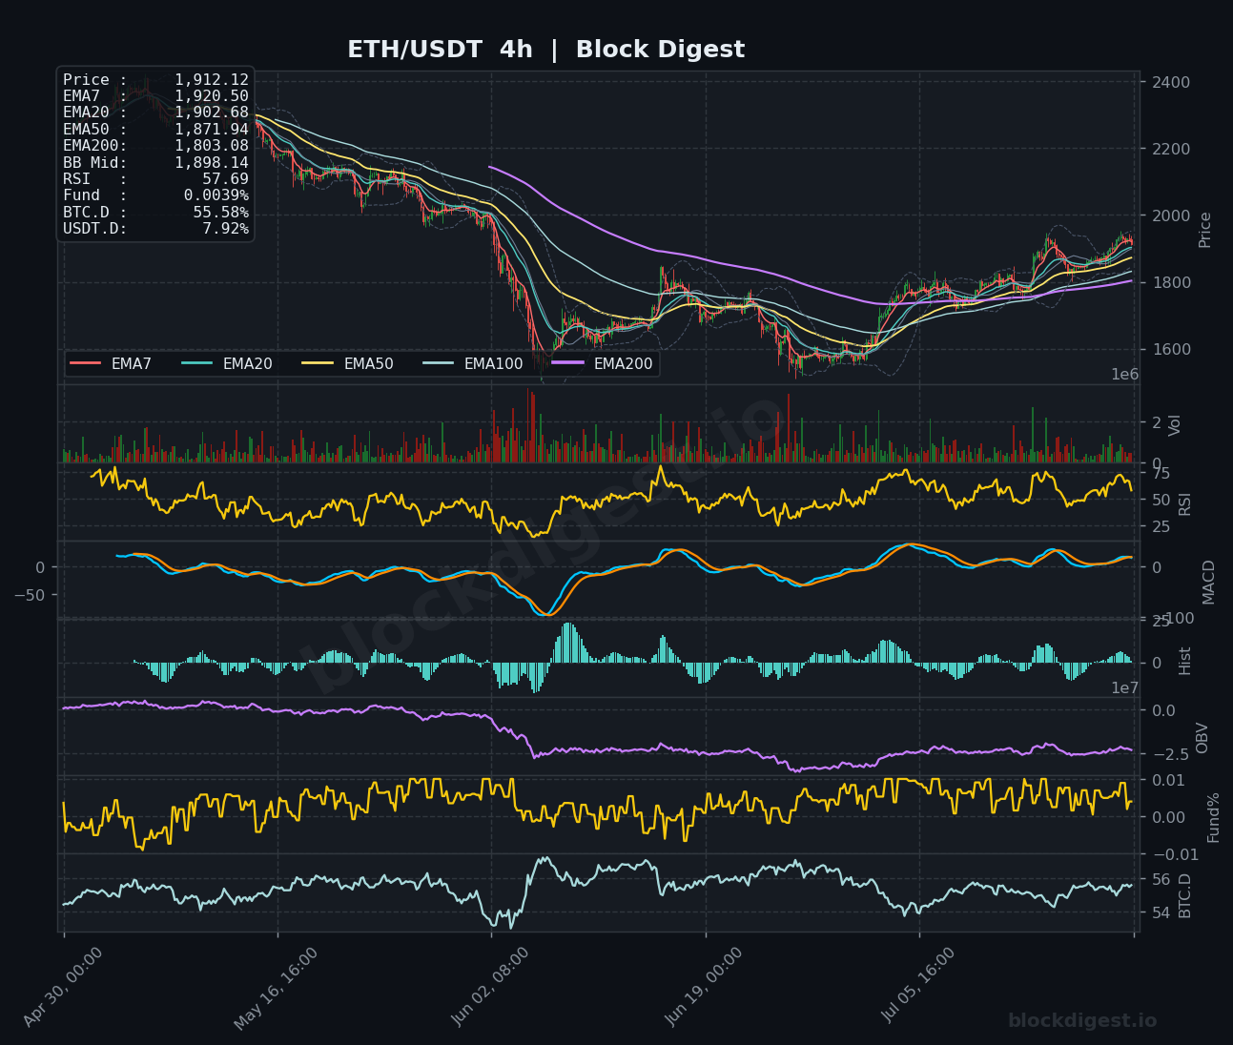
Task: Click the MACD panel axis label
Action: tap(1209, 582)
